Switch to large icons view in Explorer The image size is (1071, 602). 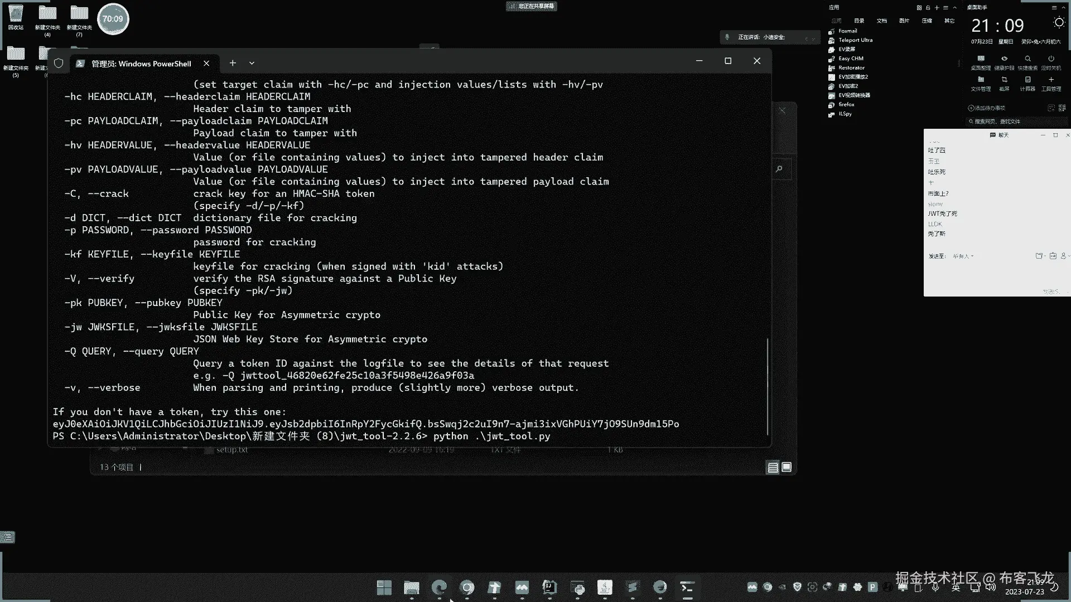pos(787,467)
